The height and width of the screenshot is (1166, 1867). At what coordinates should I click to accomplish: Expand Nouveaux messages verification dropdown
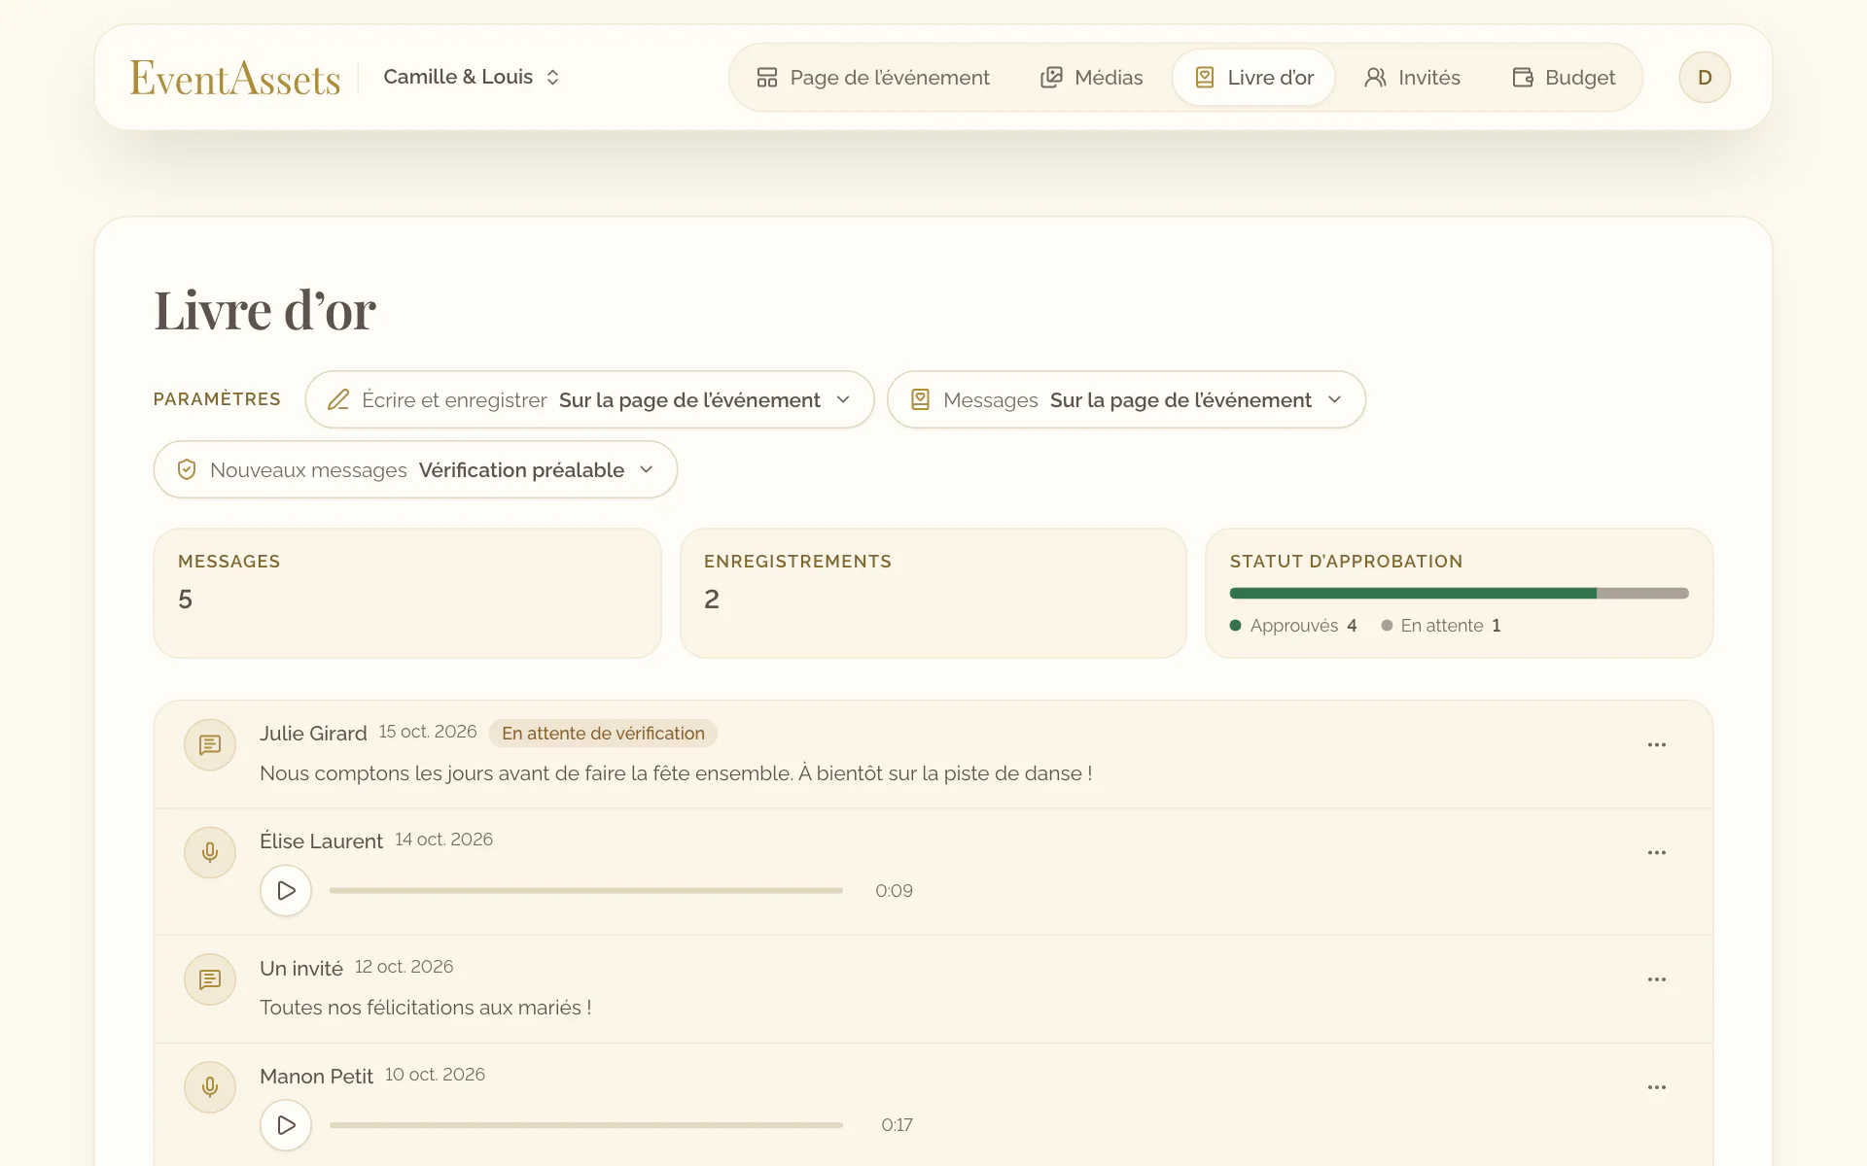click(x=415, y=470)
